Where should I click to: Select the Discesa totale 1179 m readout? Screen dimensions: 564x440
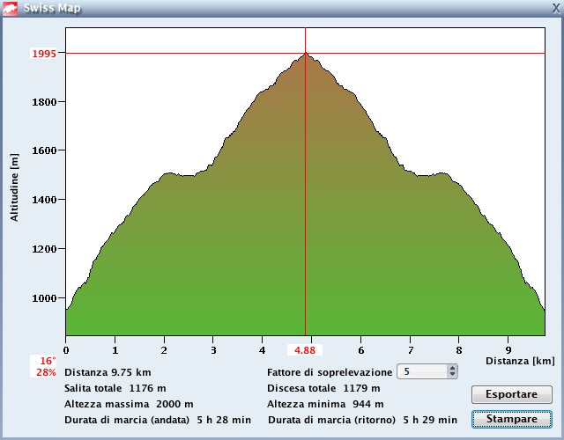tap(323, 388)
